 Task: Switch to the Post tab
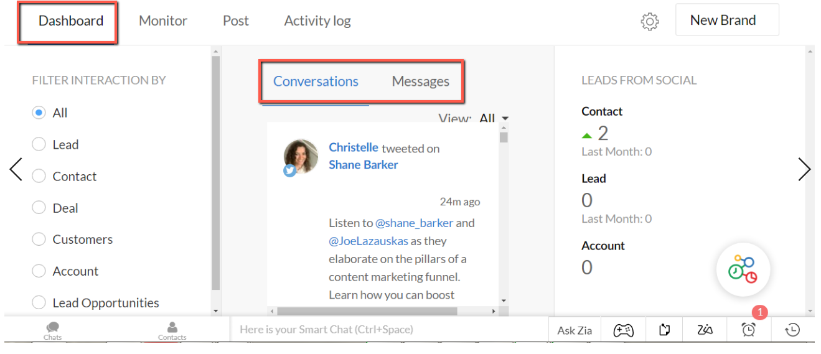tap(236, 21)
